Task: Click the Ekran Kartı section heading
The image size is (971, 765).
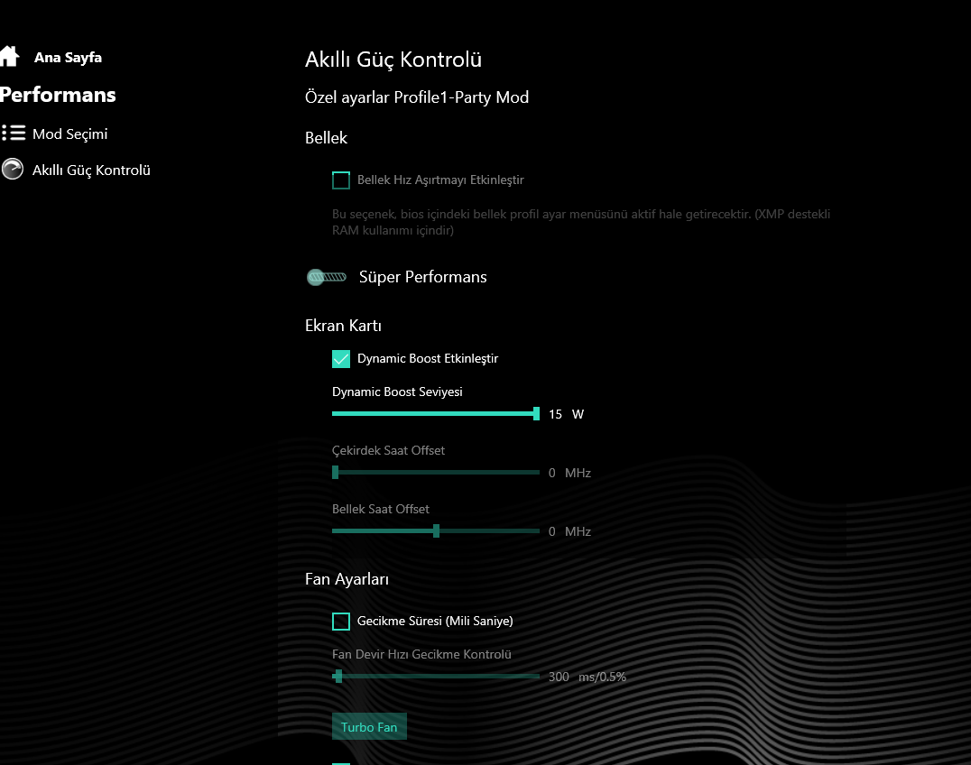Action: click(x=343, y=326)
